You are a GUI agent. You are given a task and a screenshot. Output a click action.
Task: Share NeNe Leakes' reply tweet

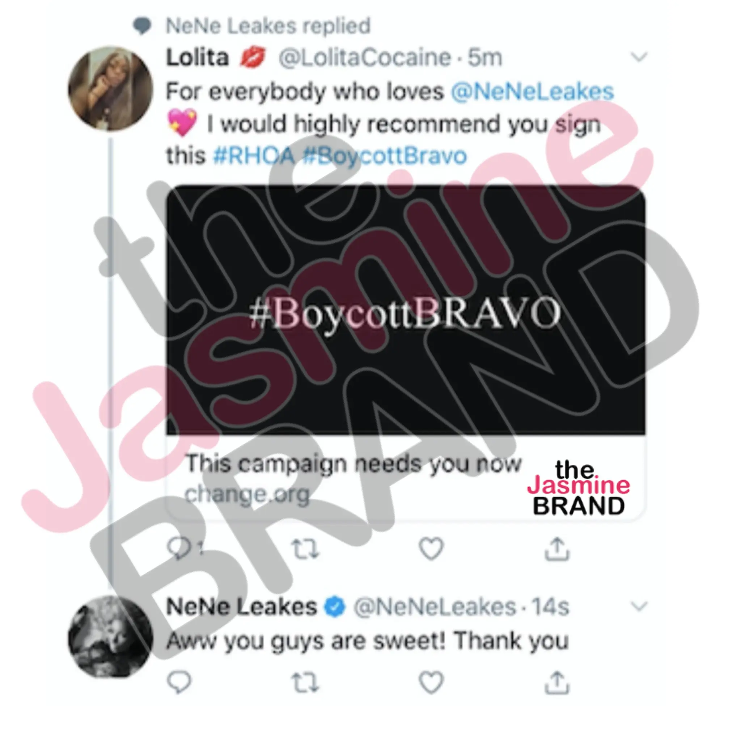tap(557, 682)
